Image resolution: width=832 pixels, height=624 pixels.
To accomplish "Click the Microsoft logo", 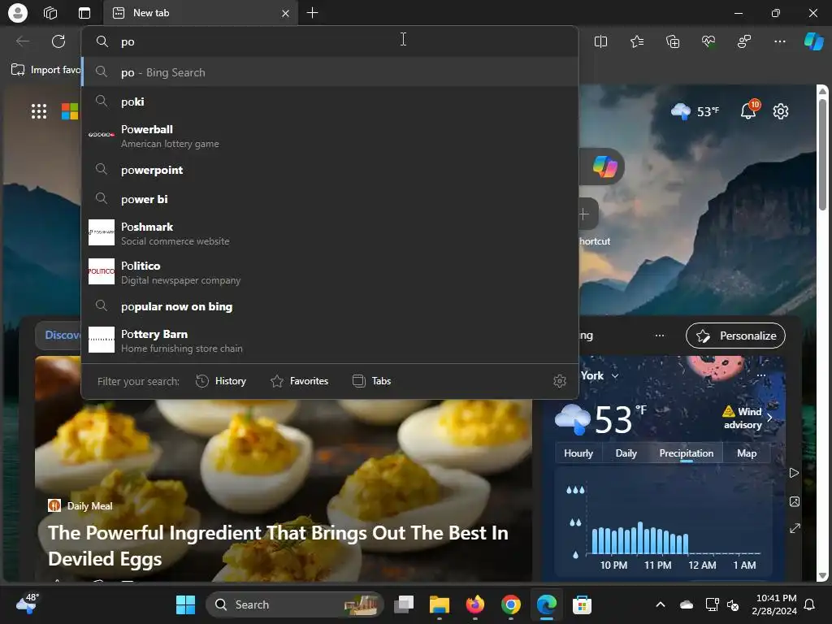I will point(70,111).
